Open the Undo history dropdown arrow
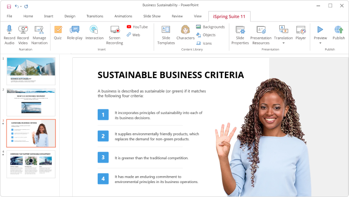Viewport: 349px width, 197px height. [21, 6]
